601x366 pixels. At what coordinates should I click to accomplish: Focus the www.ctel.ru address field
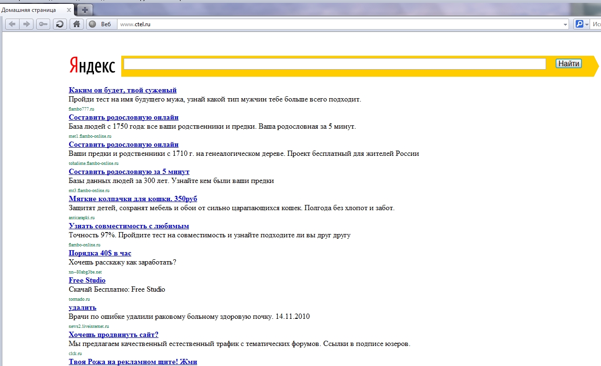pyautogui.click(x=339, y=24)
